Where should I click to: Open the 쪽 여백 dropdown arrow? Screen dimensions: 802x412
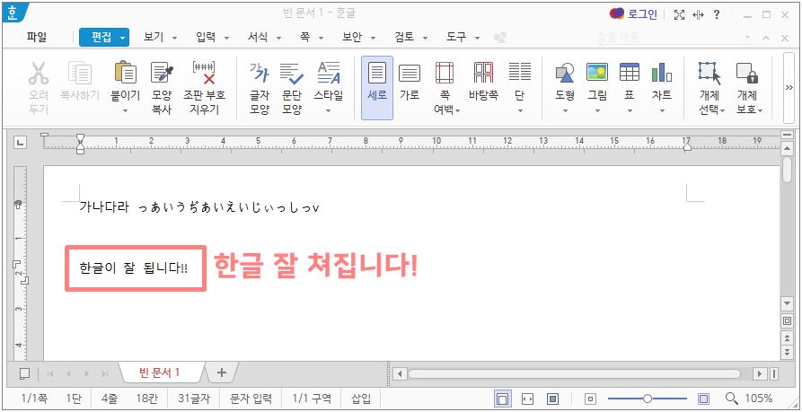(458, 110)
